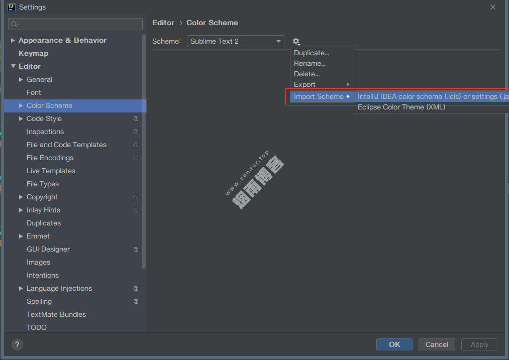Click the project-level icon beside Inspections

136,132
